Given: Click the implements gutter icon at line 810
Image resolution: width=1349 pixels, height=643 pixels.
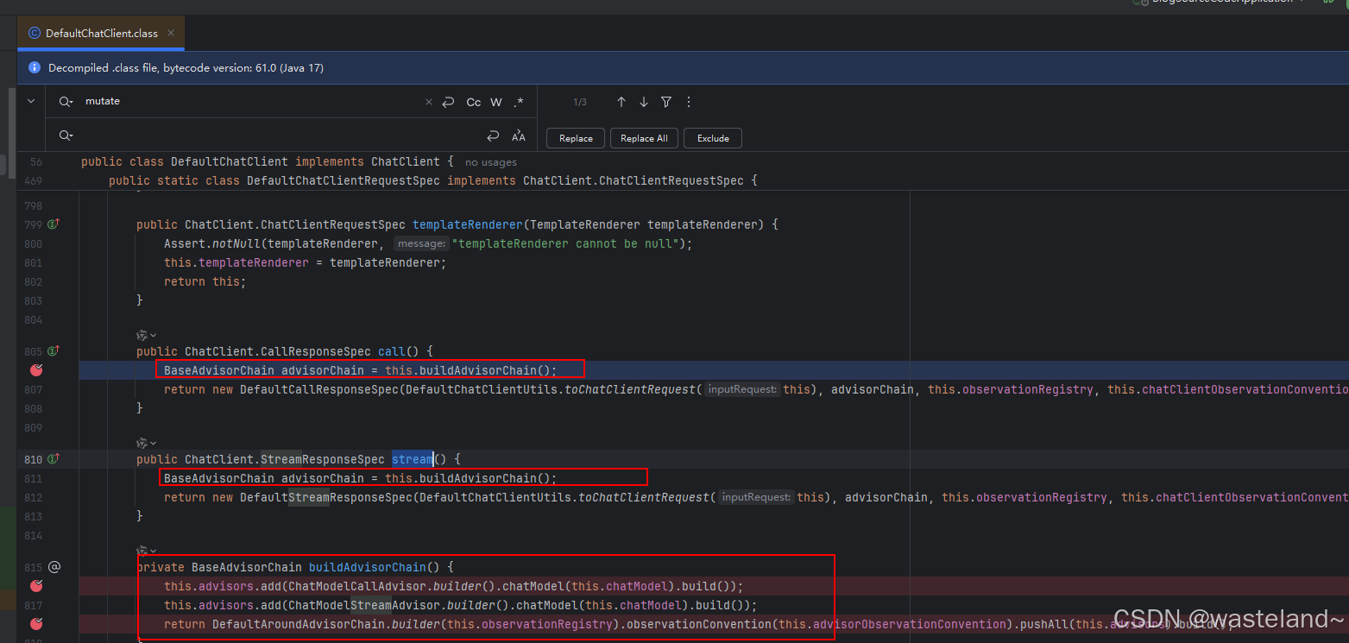Looking at the screenshot, I should click(54, 459).
